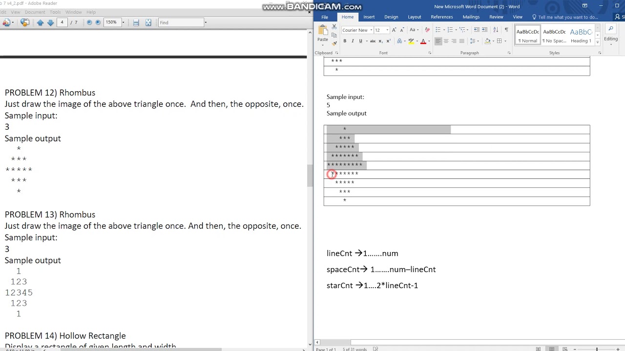Apply Normal style
The width and height of the screenshot is (625, 351).
click(527, 35)
